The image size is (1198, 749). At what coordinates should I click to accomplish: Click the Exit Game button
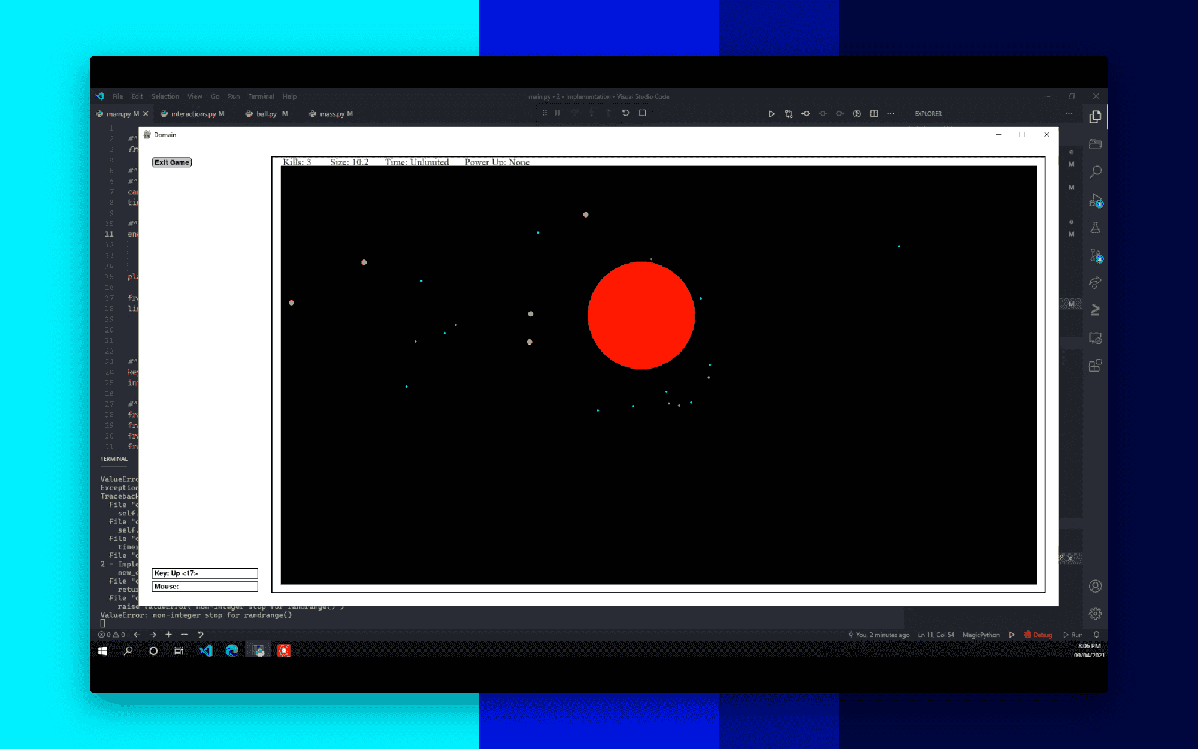pos(172,162)
